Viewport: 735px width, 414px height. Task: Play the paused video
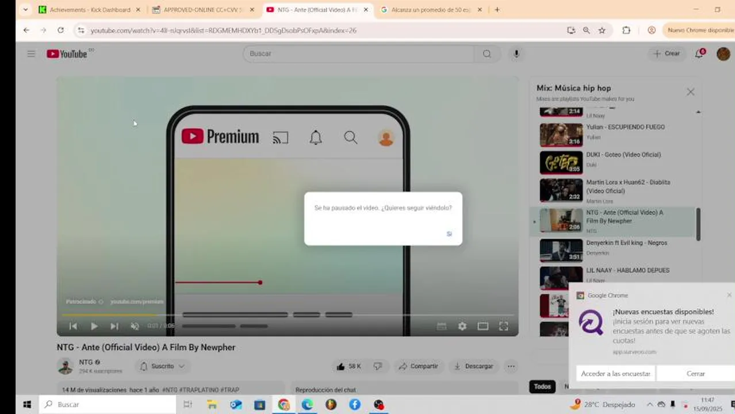click(x=94, y=326)
